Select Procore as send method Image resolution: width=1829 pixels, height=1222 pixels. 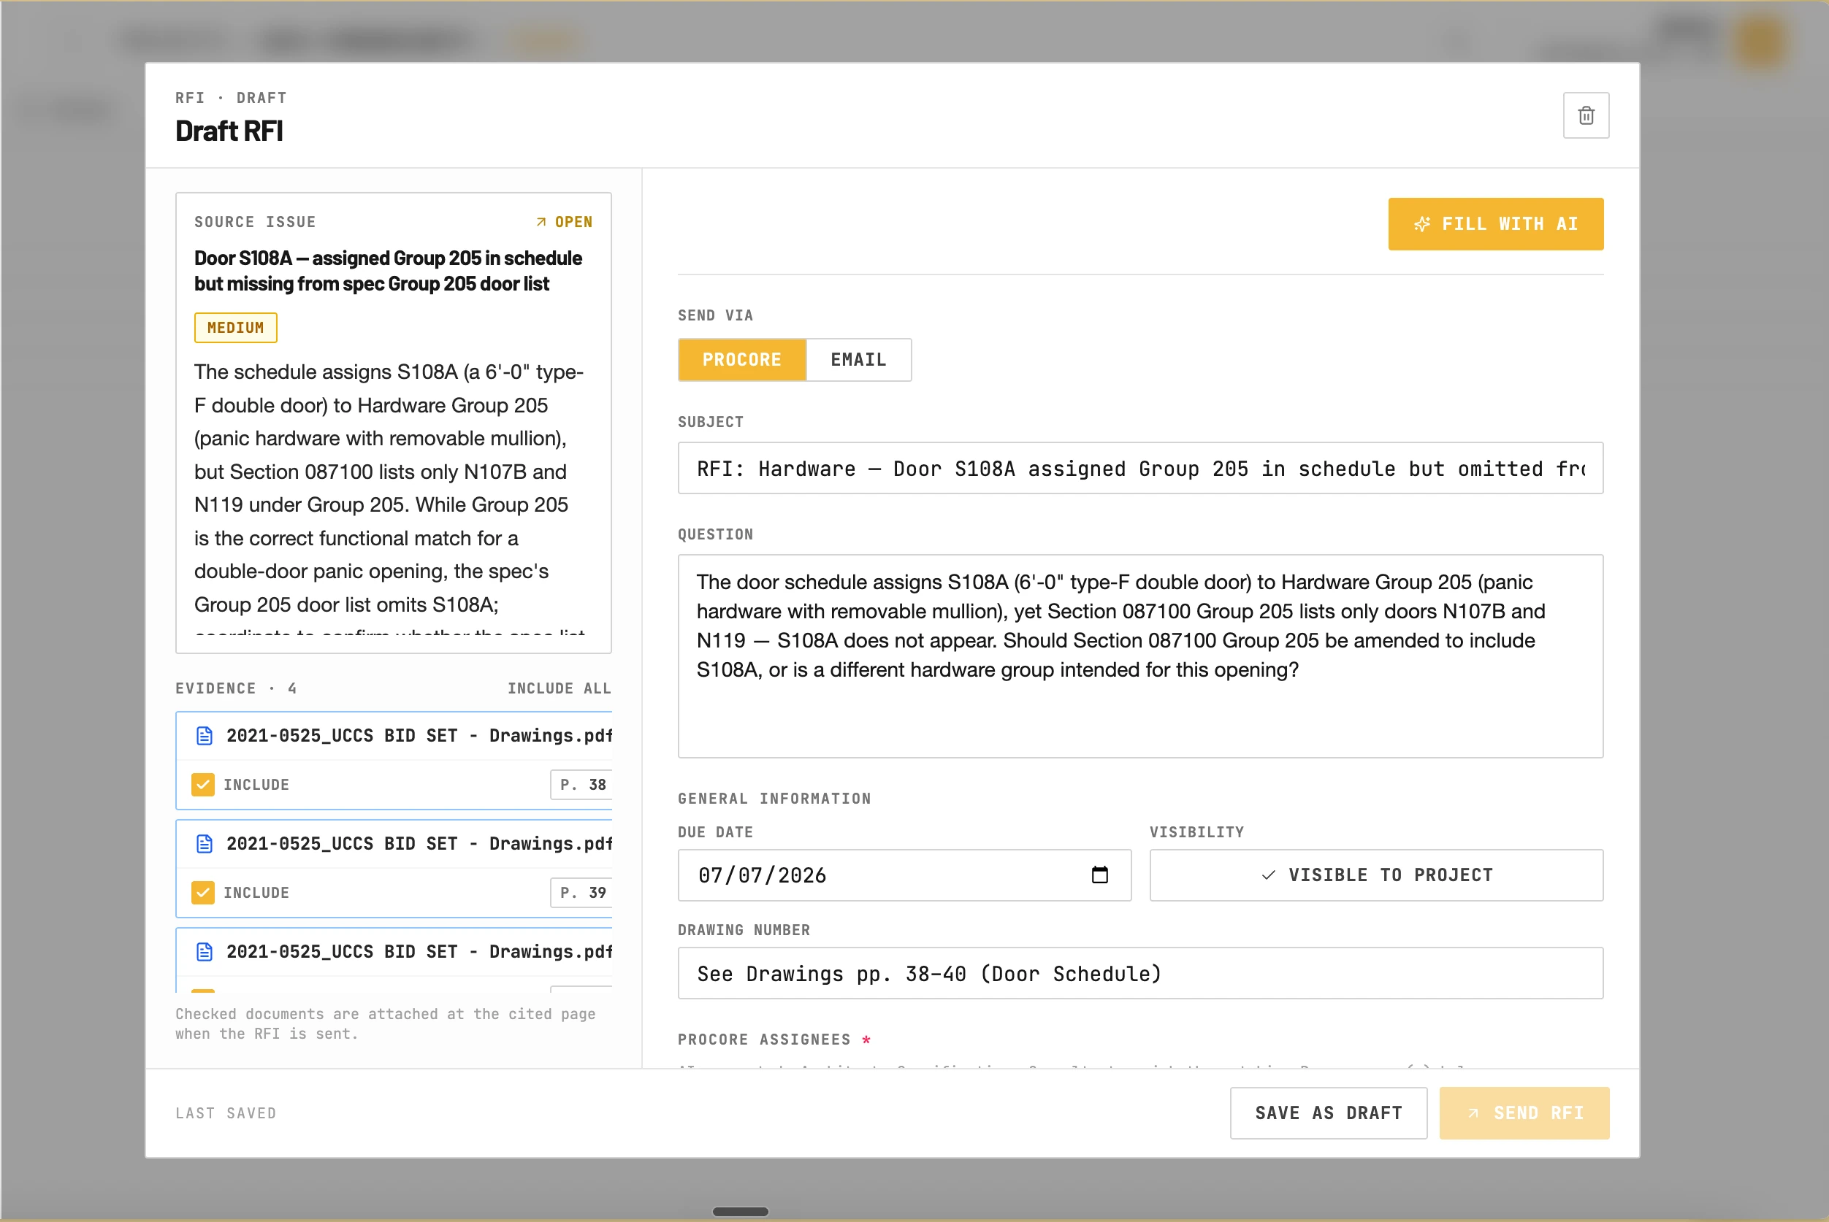(x=741, y=359)
